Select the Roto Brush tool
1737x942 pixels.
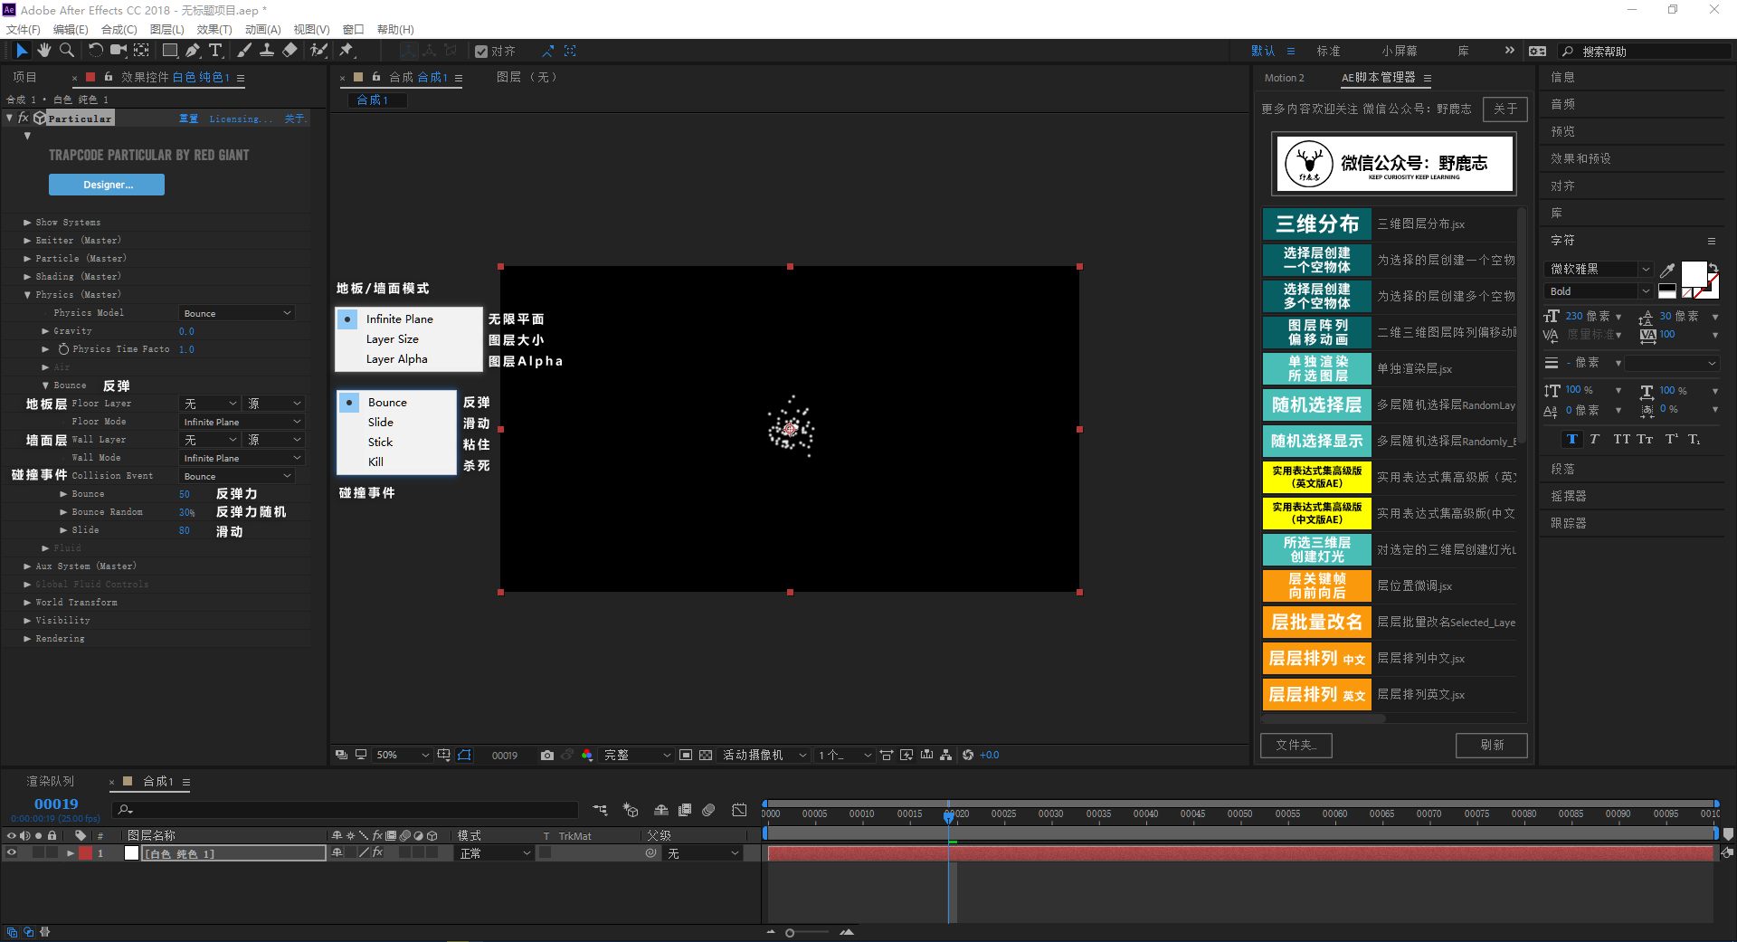318,51
